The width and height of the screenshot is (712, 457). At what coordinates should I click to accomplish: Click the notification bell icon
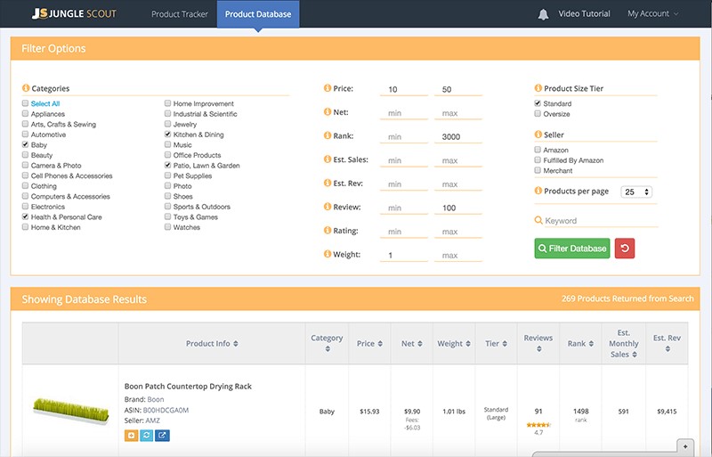click(543, 14)
